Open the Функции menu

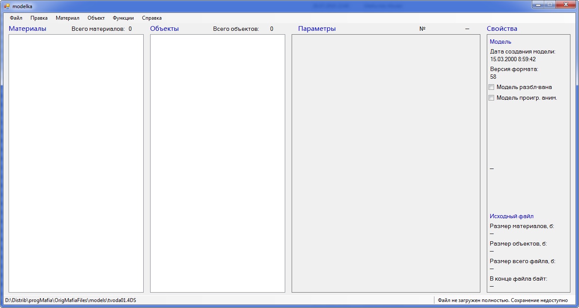point(123,18)
